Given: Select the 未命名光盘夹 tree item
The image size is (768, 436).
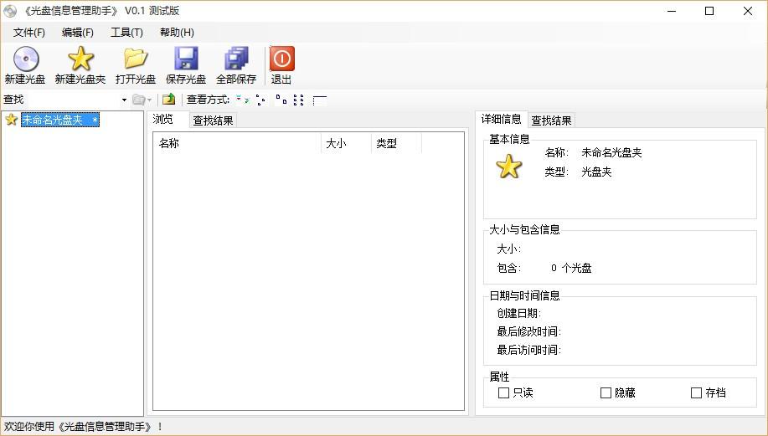Looking at the screenshot, I should (x=59, y=120).
